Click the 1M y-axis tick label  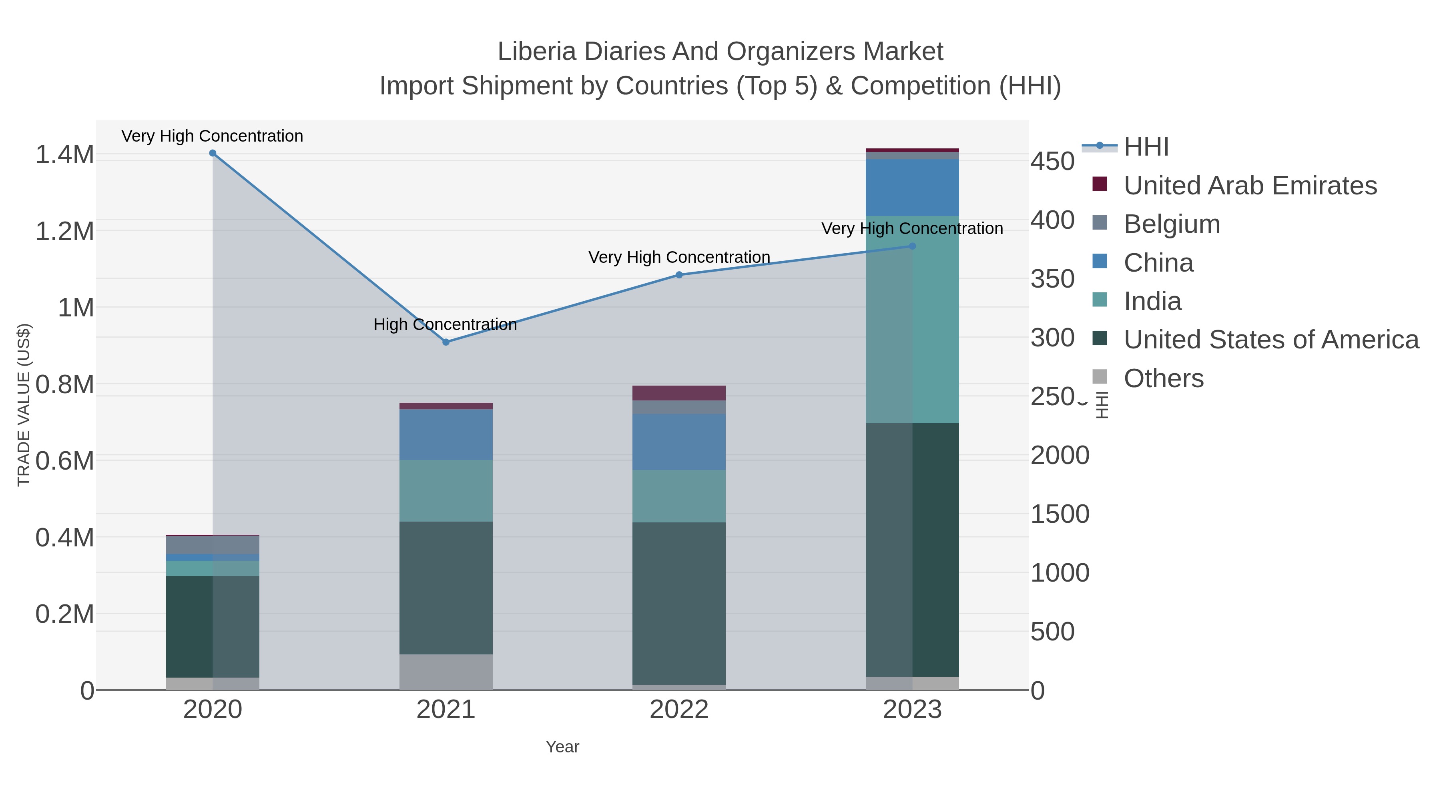76,308
